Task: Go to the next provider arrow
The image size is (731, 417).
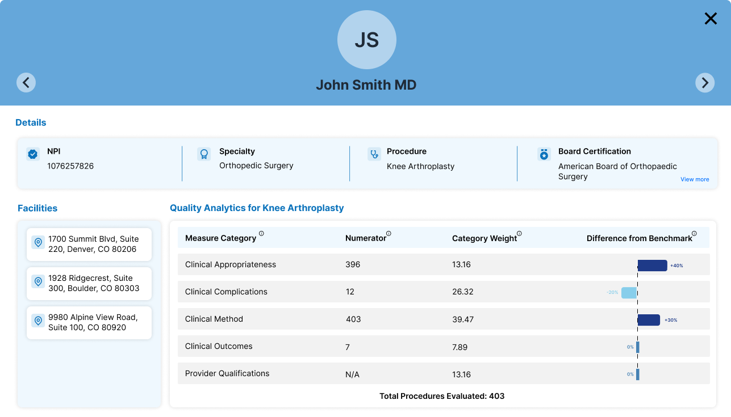Action: click(705, 83)
